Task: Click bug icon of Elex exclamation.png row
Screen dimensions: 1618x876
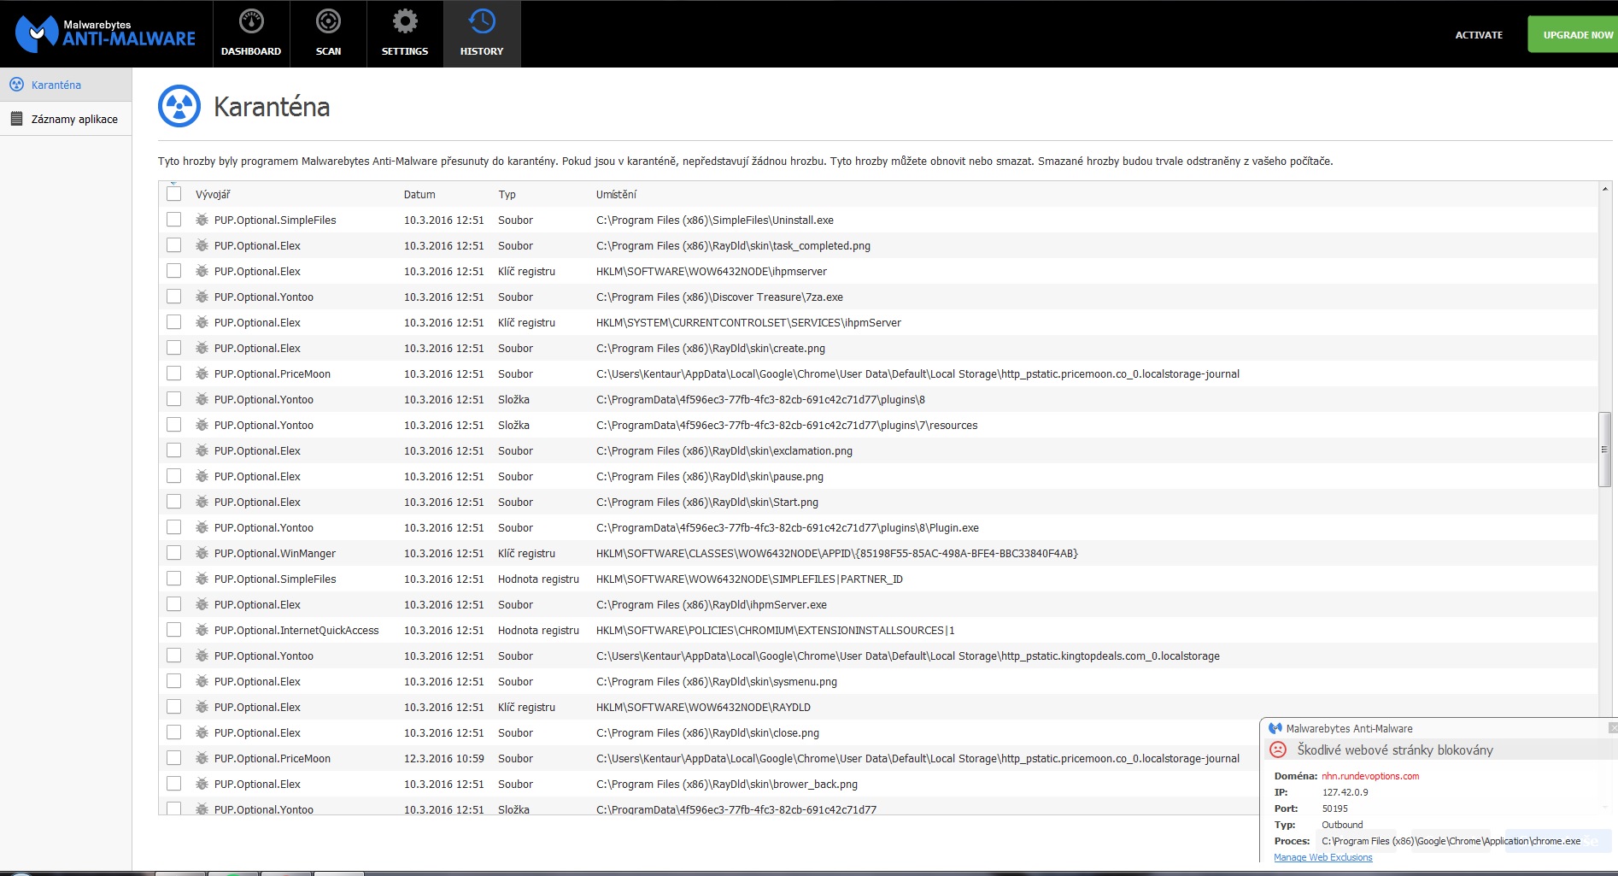Action: pyautogui.click(x=202, y=450)
